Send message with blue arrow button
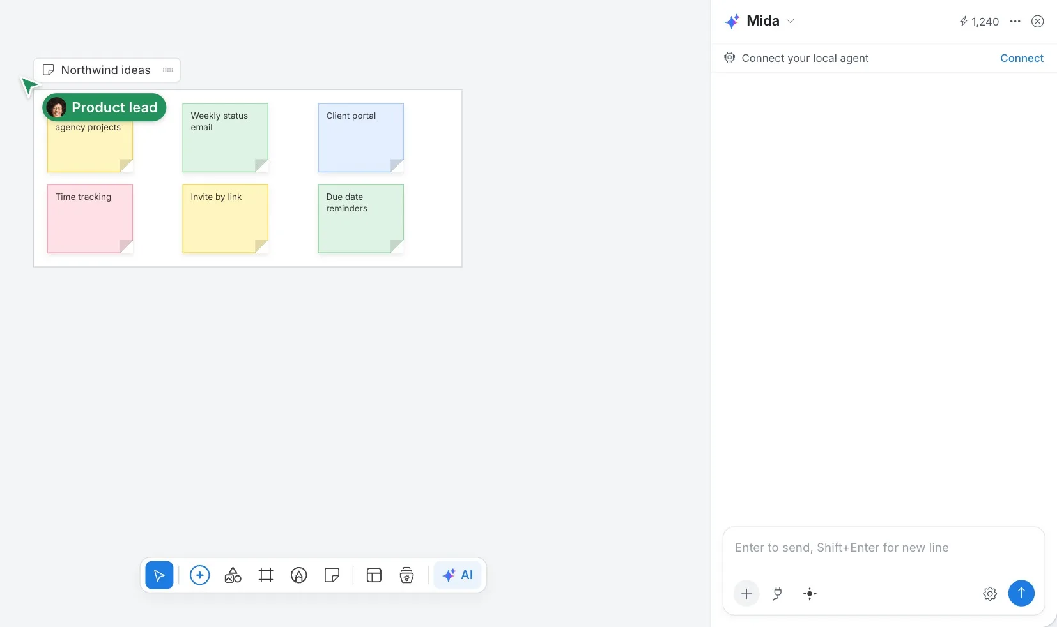Screen dimensions: 1057x627 tap(1021, 593)
